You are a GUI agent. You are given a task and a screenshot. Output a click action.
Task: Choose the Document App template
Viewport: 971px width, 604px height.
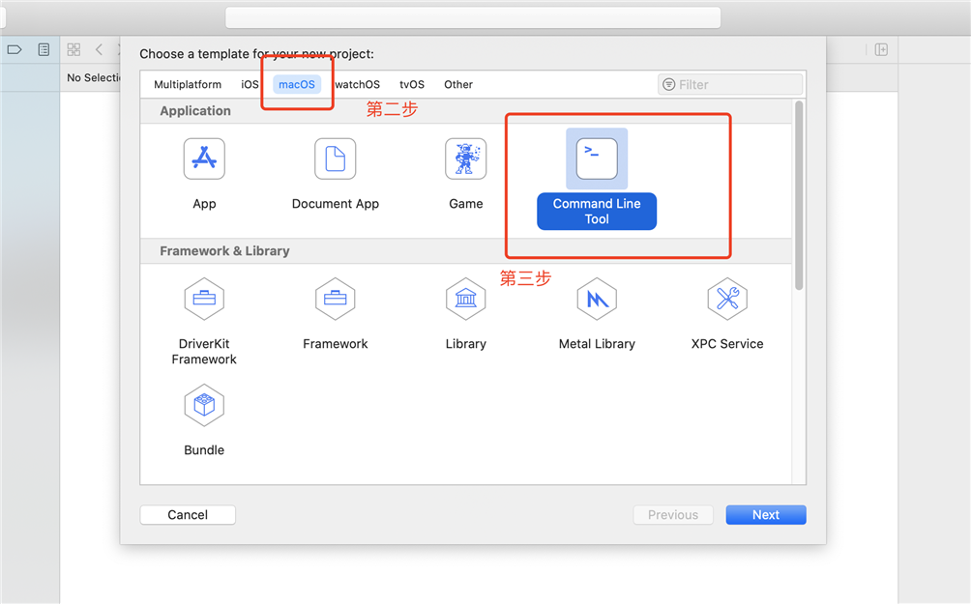(335, 159)
